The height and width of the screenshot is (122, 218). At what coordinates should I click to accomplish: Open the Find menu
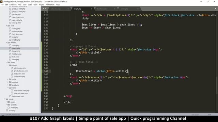point(19,5)
